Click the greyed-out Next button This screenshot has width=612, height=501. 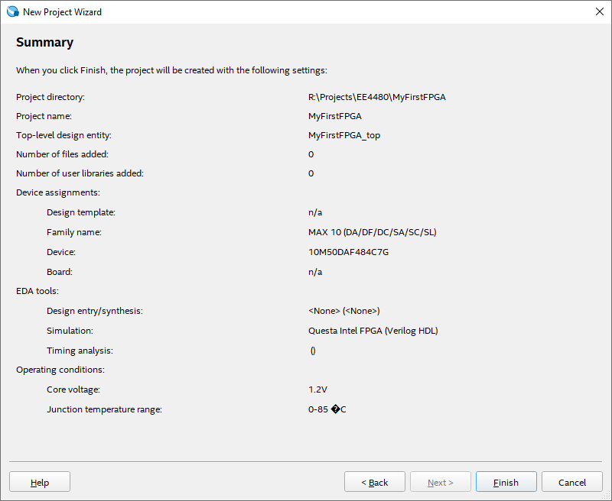pos(440,482)
